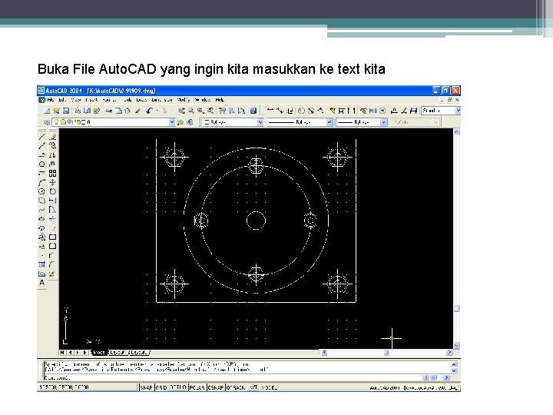
Task: Toggle OTRACK in status bar
Action: [x=236, y=387]
